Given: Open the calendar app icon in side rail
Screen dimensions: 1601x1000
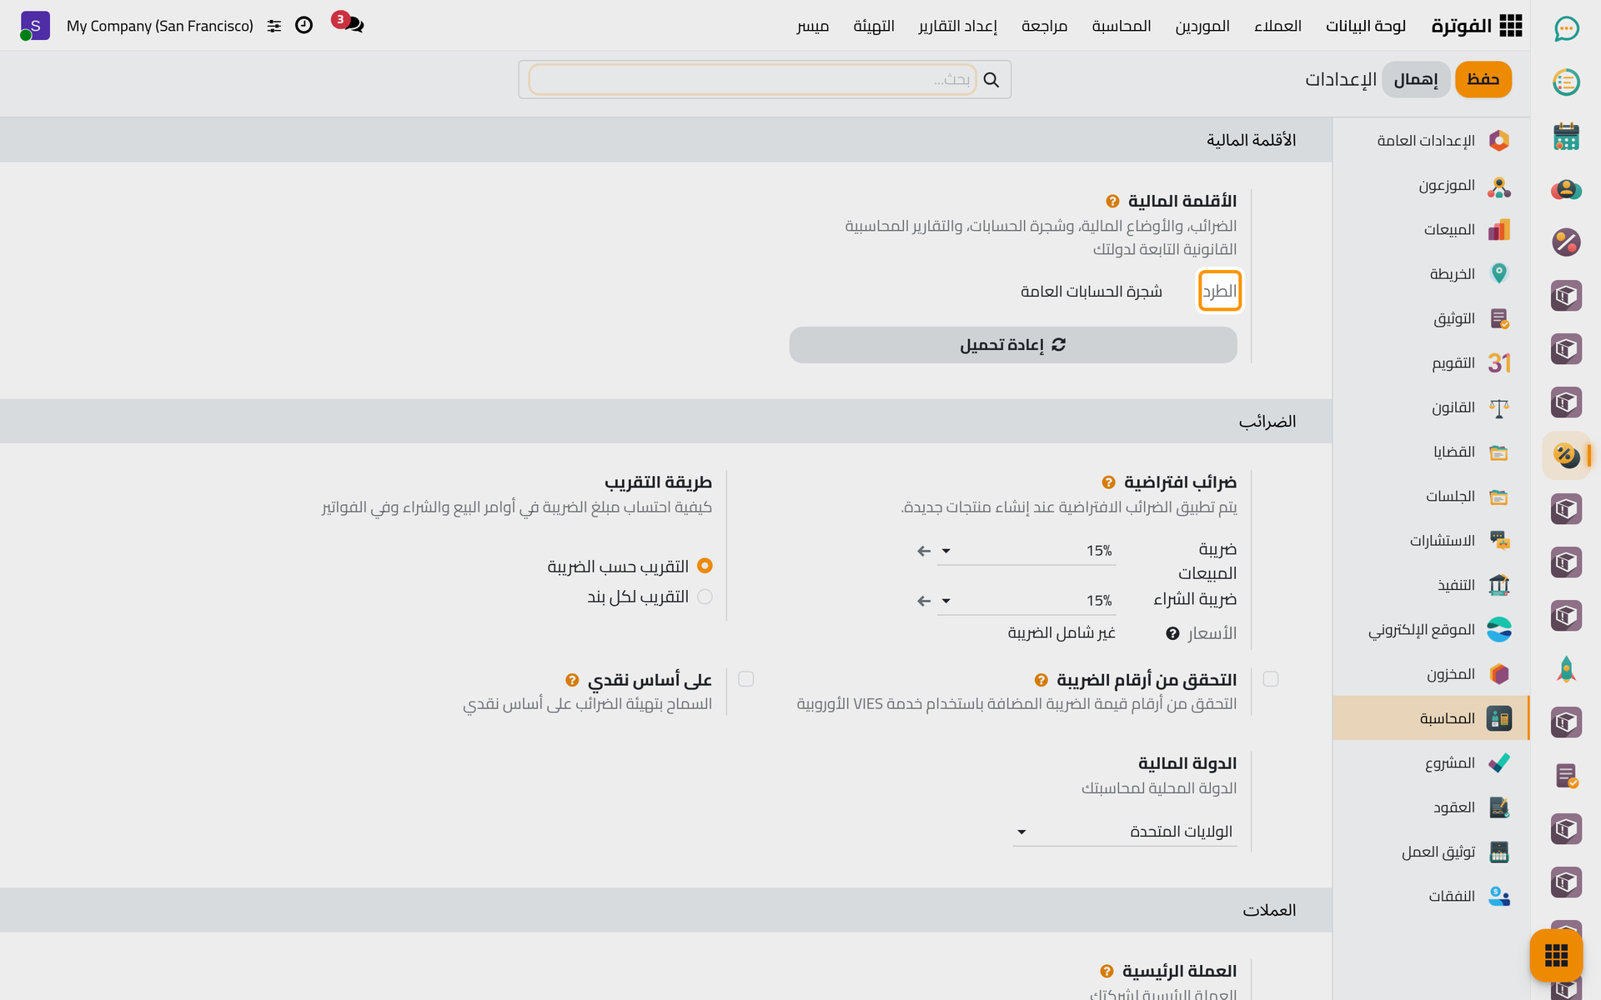Looking at the screenshot, I should (x=1566, y=136).
